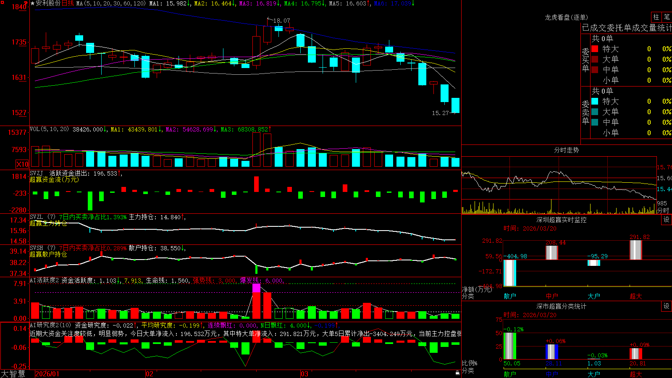Image resolution: width=672 pixels, height=378 pixels.
Task: Click the red question mark icon above the price axis
Action: pyautogui.click(x=26, y=3)
